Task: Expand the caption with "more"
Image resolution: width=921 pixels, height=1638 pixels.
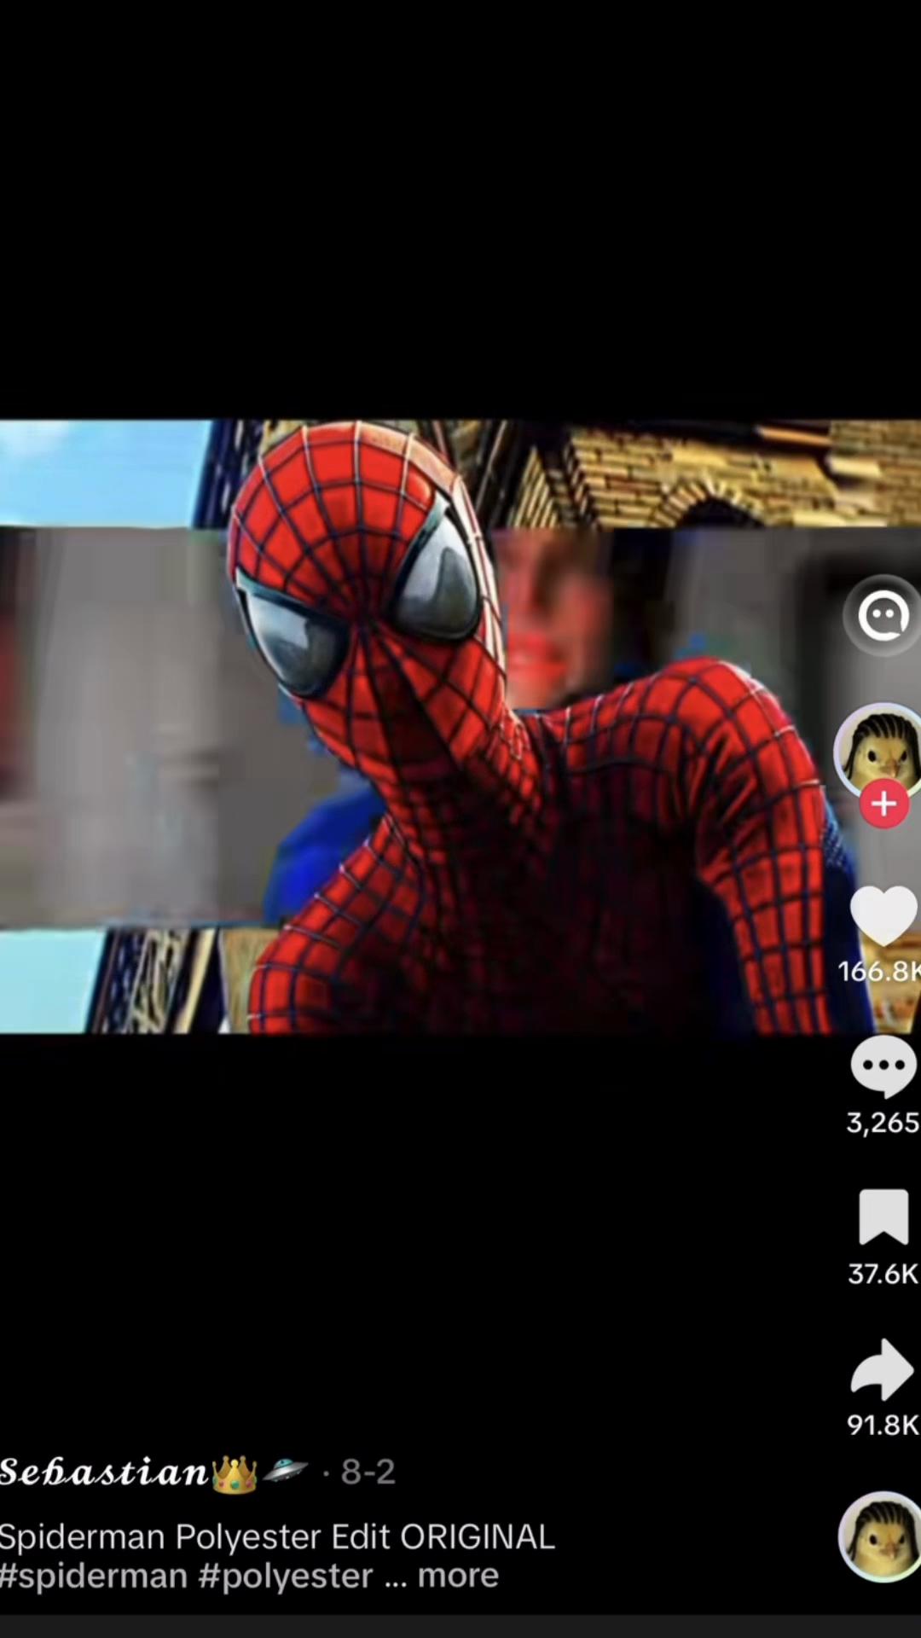Action: tap(458, 1576)
